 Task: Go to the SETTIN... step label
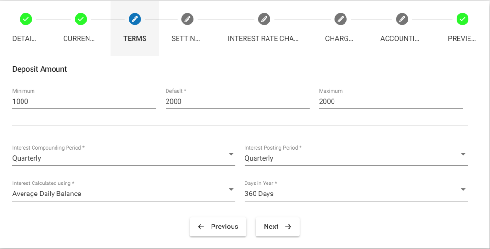(185, 39)
